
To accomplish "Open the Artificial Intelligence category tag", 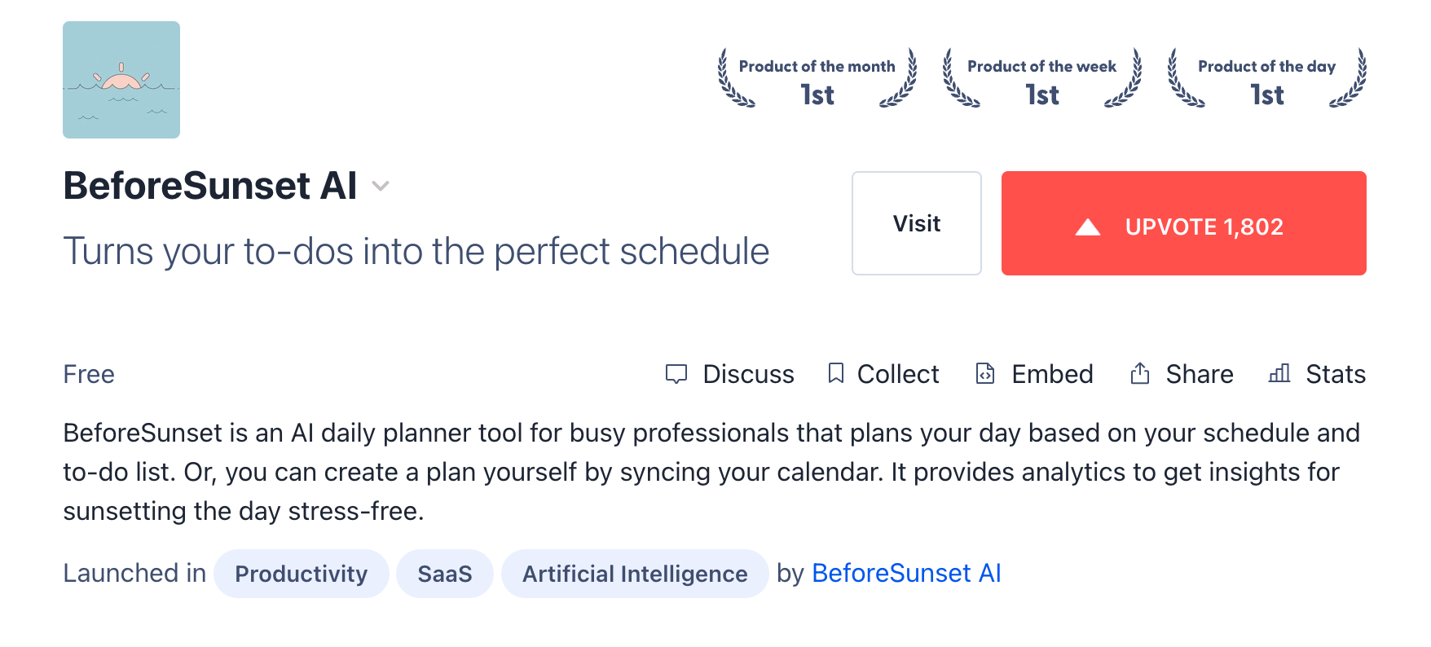I will point(635,573).
